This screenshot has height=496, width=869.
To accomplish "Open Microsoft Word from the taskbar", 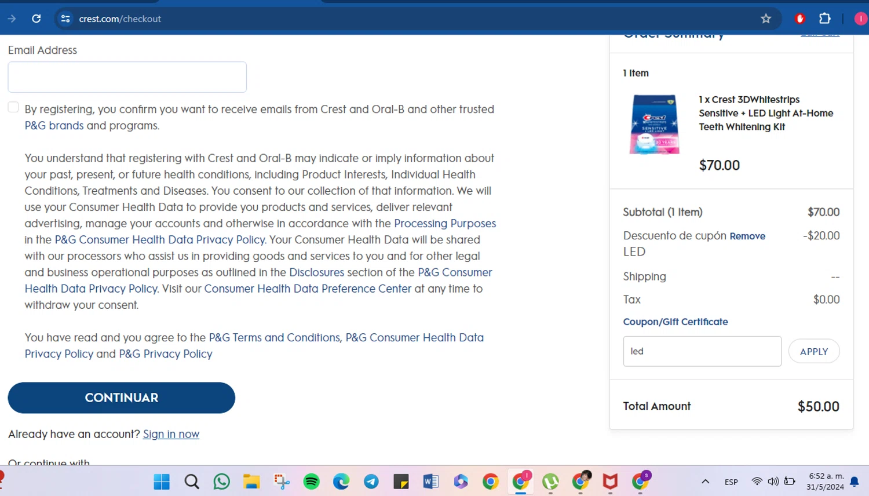I will [431, 482].
